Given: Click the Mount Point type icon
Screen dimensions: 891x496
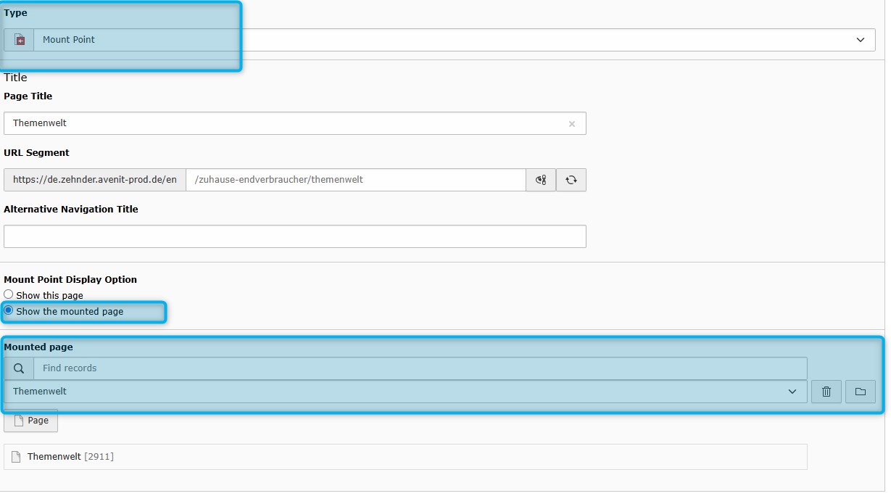Looking at the screenshot, I should (x=20, y=40).
